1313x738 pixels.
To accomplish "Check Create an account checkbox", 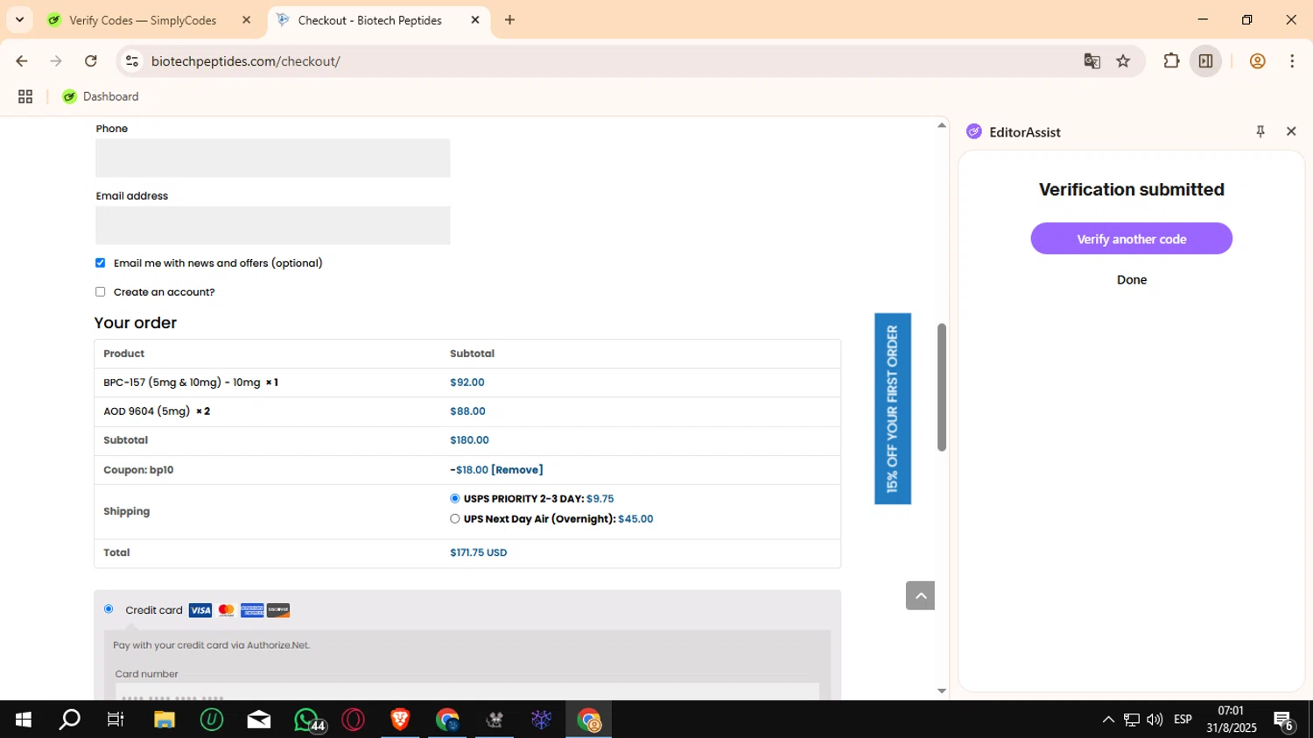I will pyautogui.click(x=100, y=292).
